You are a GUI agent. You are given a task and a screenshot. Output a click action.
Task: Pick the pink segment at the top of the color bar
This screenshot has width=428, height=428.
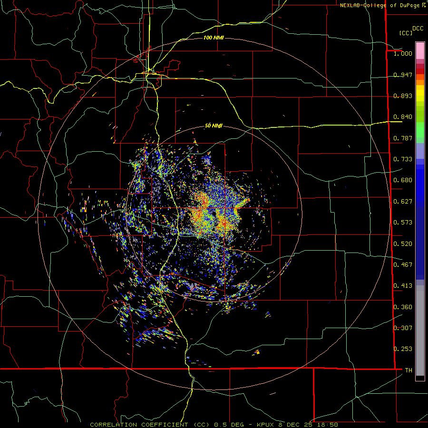[420, 50]
